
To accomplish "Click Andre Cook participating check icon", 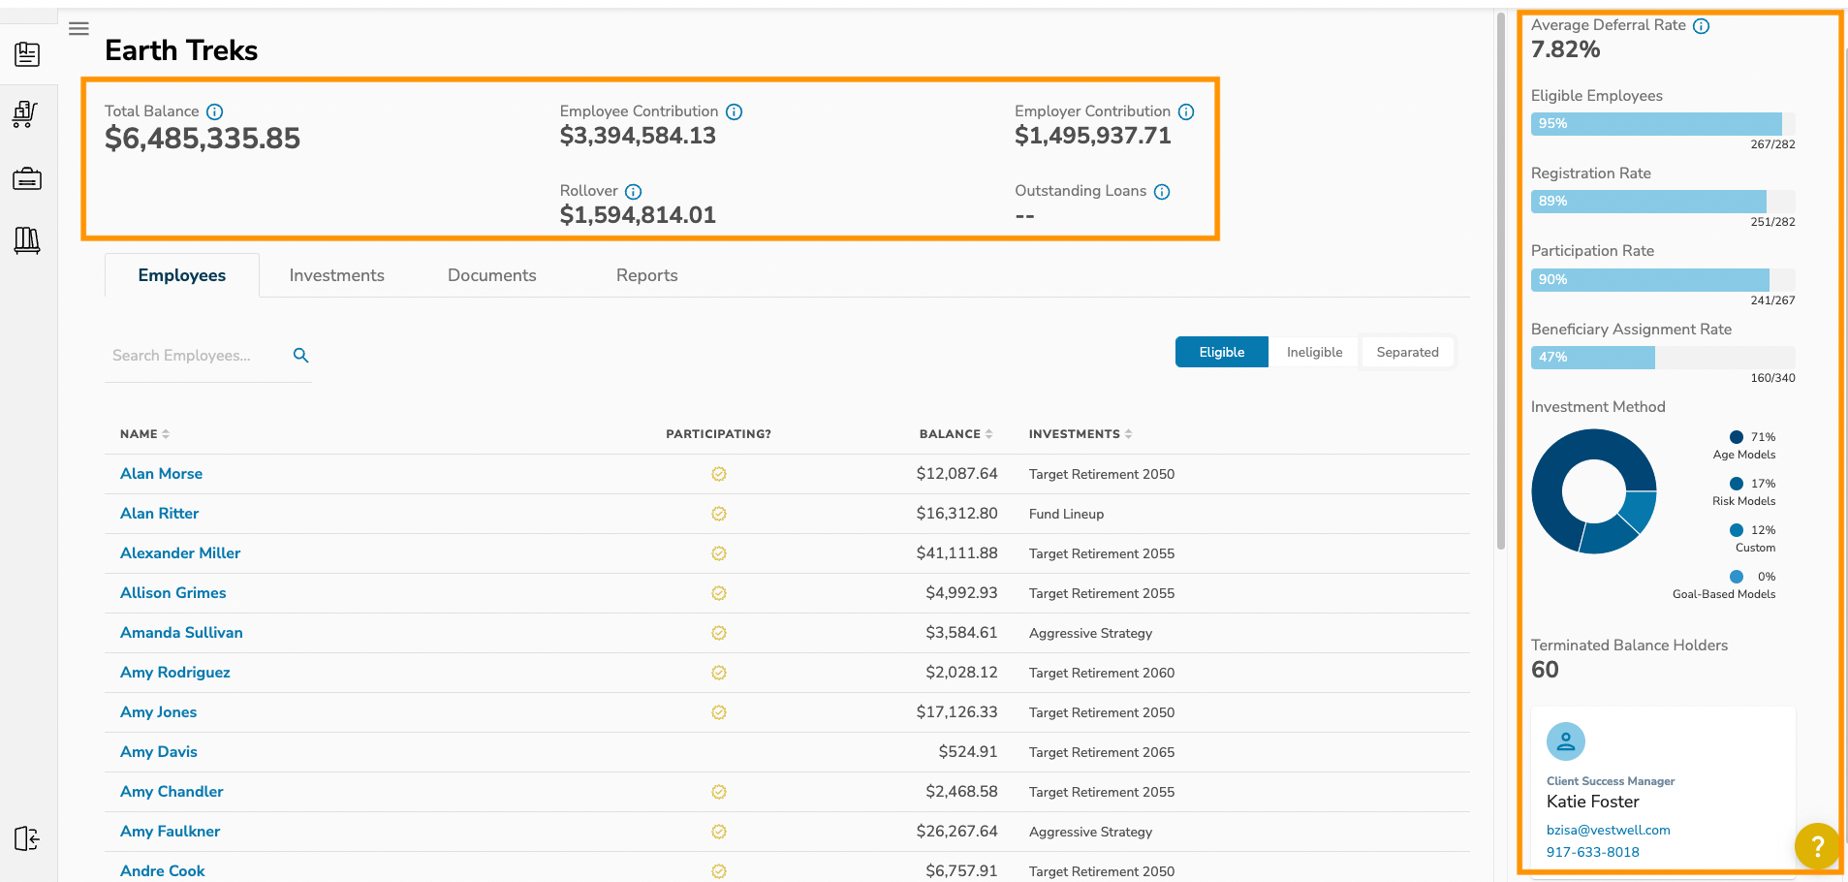I will coord(719,871).
